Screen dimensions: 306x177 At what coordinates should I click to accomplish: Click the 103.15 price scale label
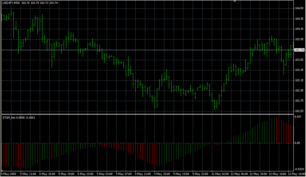point(299,80)
